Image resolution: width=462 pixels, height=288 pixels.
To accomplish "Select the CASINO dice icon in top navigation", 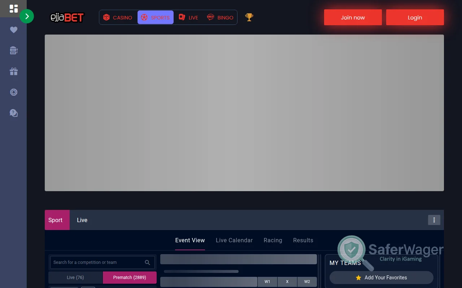I will click(x=106, y=17).
